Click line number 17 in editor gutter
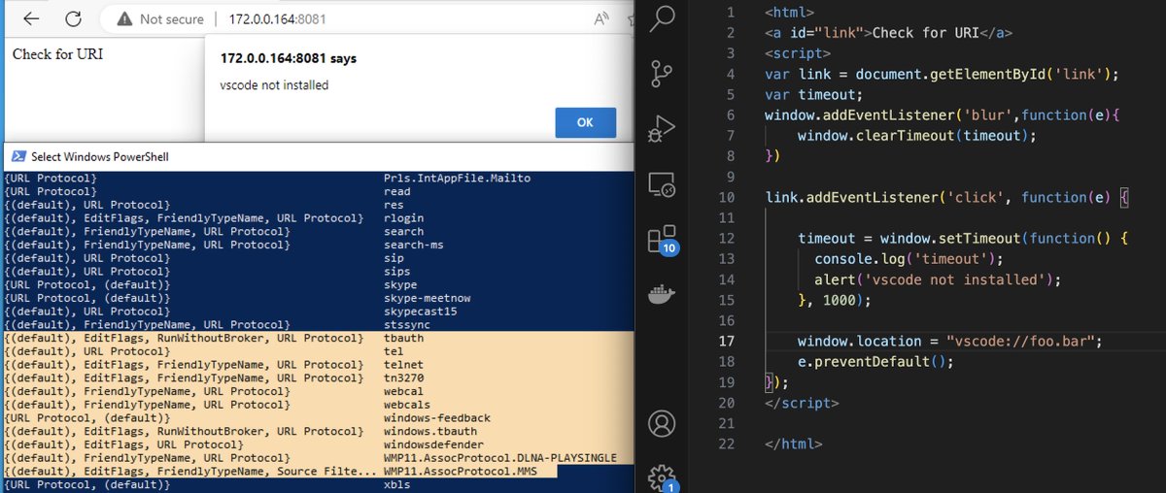Screen dimensions: 1166x493 pyautogui.click(x=728, y=342)
